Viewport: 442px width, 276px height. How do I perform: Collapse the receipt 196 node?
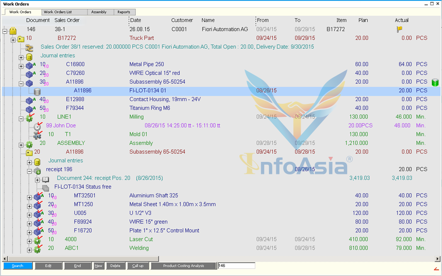tap(29, 171)
